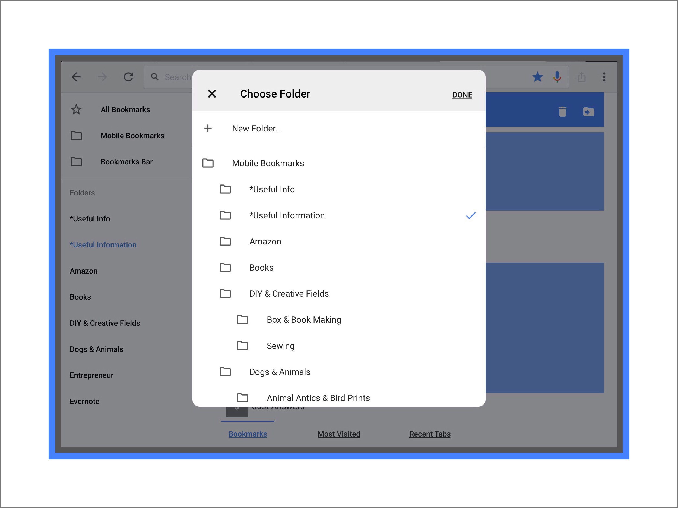The height and width of the screenshot is (508, 678).
Task: Close the Choose Folder dialog with X
Action: [212, 94]
